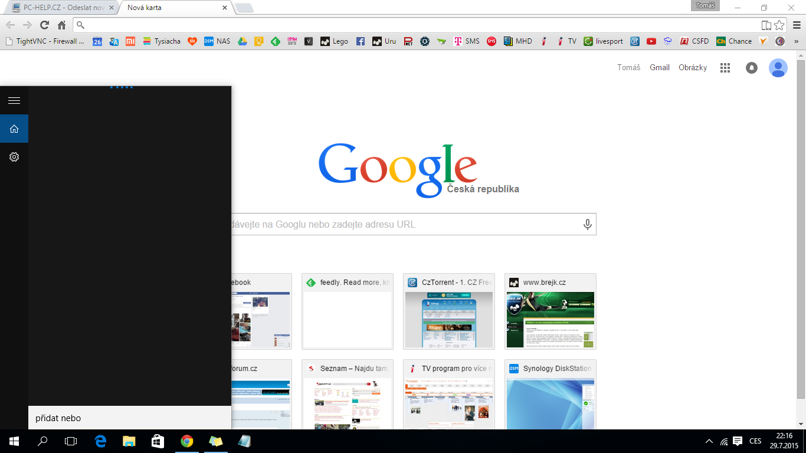Click the taskbar search magnifier icon
The width and height of the screenshot is (806, 453).
tap(42, 441)
